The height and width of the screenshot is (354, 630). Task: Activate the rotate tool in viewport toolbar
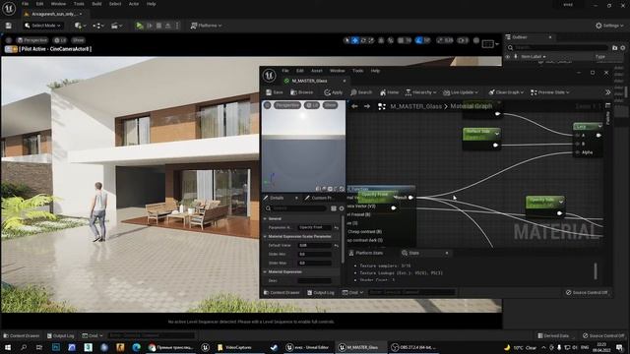[x=363, y=40]
